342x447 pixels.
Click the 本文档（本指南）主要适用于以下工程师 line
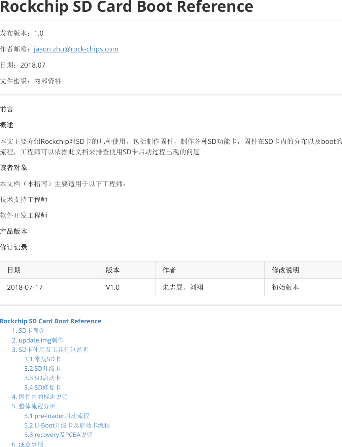63,184
